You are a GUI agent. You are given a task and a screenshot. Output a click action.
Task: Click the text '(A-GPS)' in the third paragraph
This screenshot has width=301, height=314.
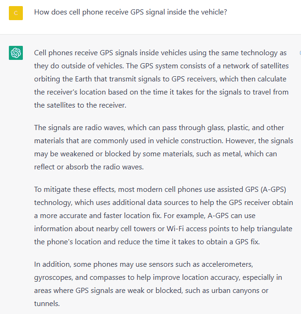pos(273,190)
